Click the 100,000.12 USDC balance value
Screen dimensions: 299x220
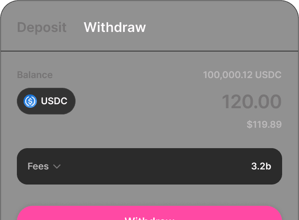(x=242, y=75)
